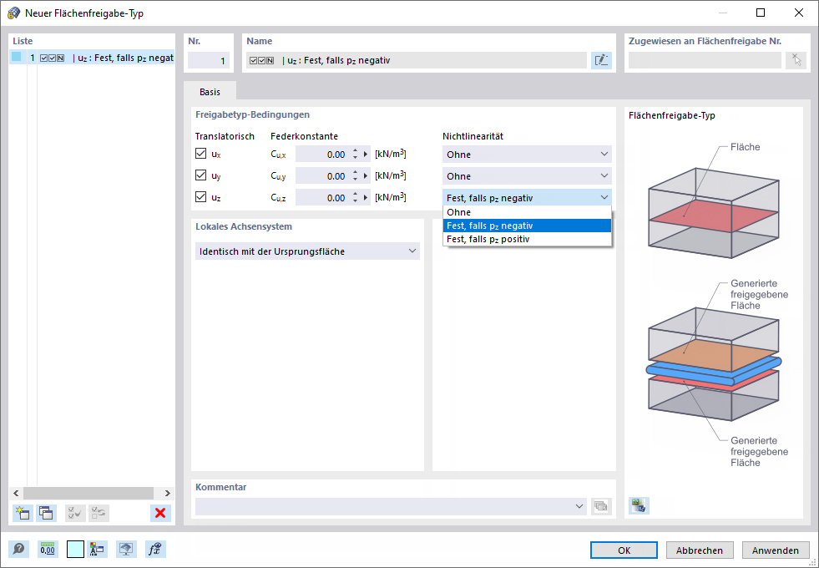Click the Name input field
819x568 pixels.
(417, 60)
